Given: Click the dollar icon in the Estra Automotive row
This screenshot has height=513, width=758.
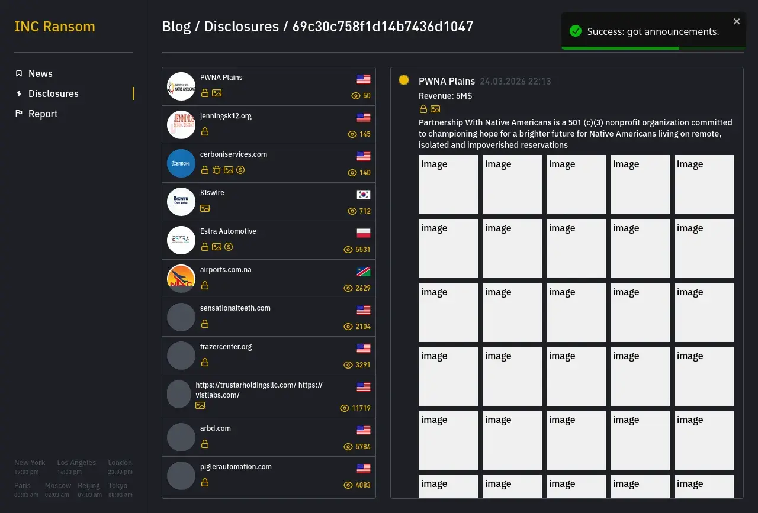Looking at the screenshot, I should point(229,247).
